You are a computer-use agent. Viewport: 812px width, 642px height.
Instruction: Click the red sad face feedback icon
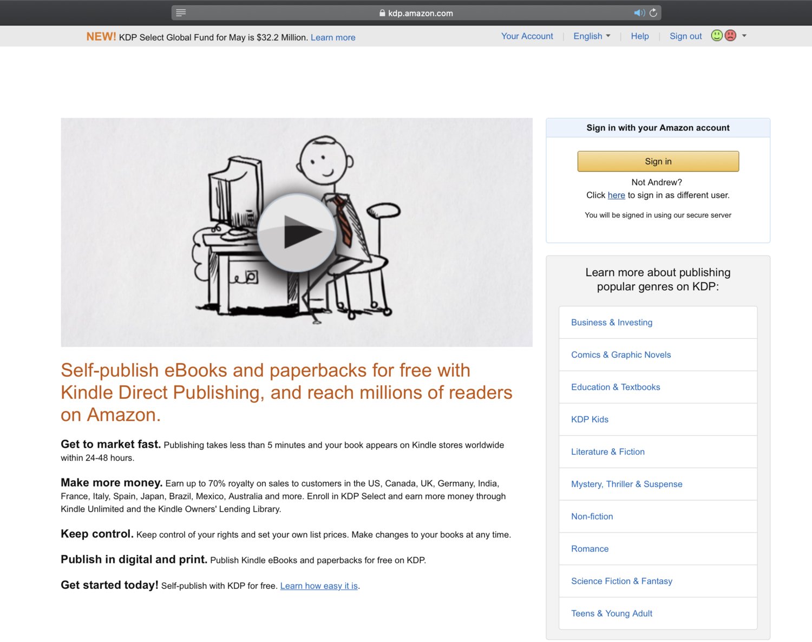[x=730, y=36]
